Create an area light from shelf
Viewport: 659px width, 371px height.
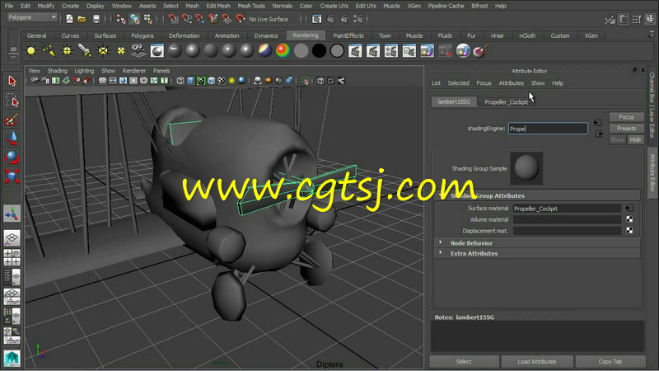(103, 51)
